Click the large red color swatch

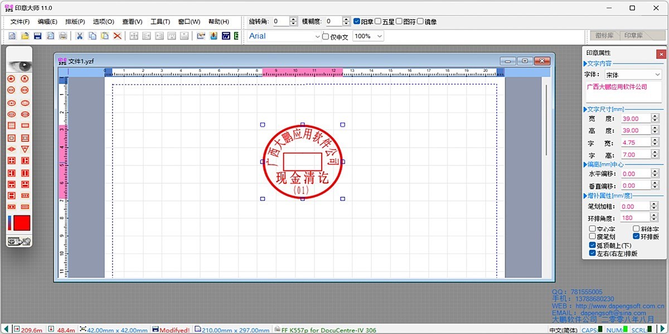coord(22,223)
